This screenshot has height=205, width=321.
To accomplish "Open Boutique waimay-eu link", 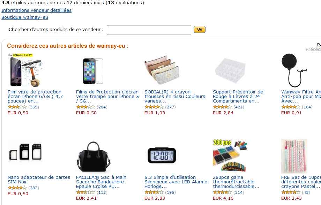I will click(x=25, y=17).
